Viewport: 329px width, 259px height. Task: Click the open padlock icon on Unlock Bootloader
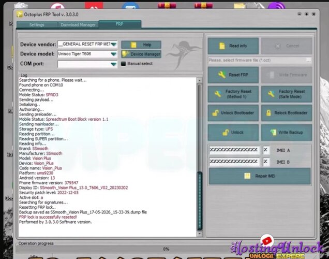[215, 113]
